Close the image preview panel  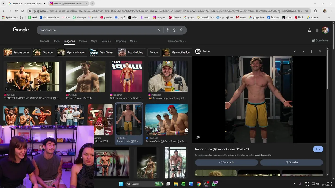[320, 51]
